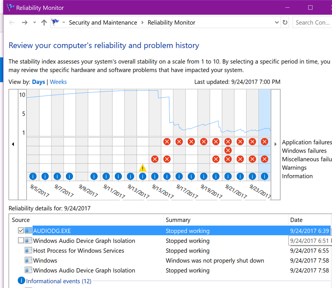Click the information icon for 9/5/2017
332x288 pixels.
pyautogui.click(x=33, y=176)
